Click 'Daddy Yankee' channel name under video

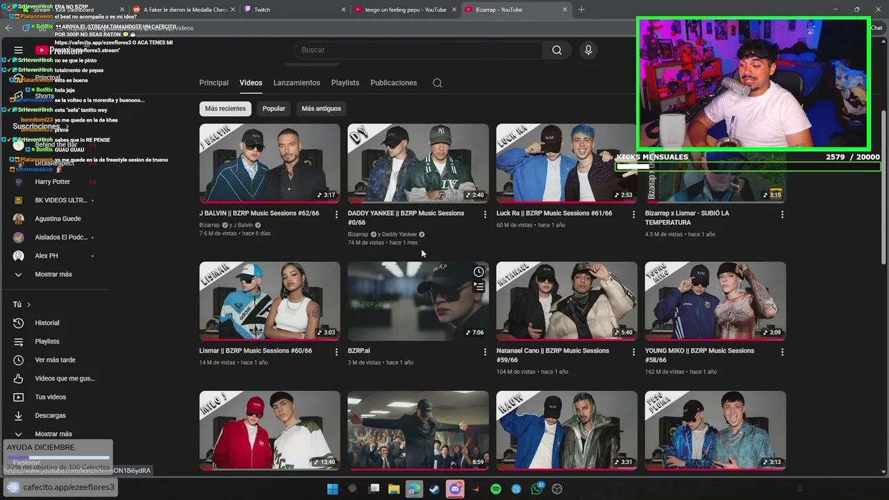[x=399, y=234]
